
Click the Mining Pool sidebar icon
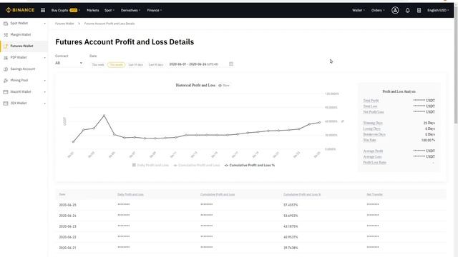coord(6,81)
